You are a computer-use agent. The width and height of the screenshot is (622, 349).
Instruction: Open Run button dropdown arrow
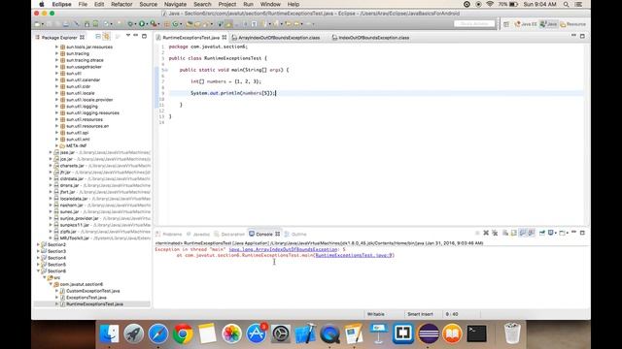[x=147, y=24]
